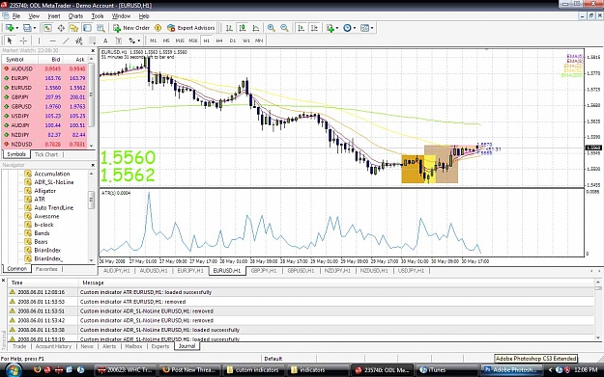Close the Market Watch panel
The image size is (604, 377).
coord(93,50)
